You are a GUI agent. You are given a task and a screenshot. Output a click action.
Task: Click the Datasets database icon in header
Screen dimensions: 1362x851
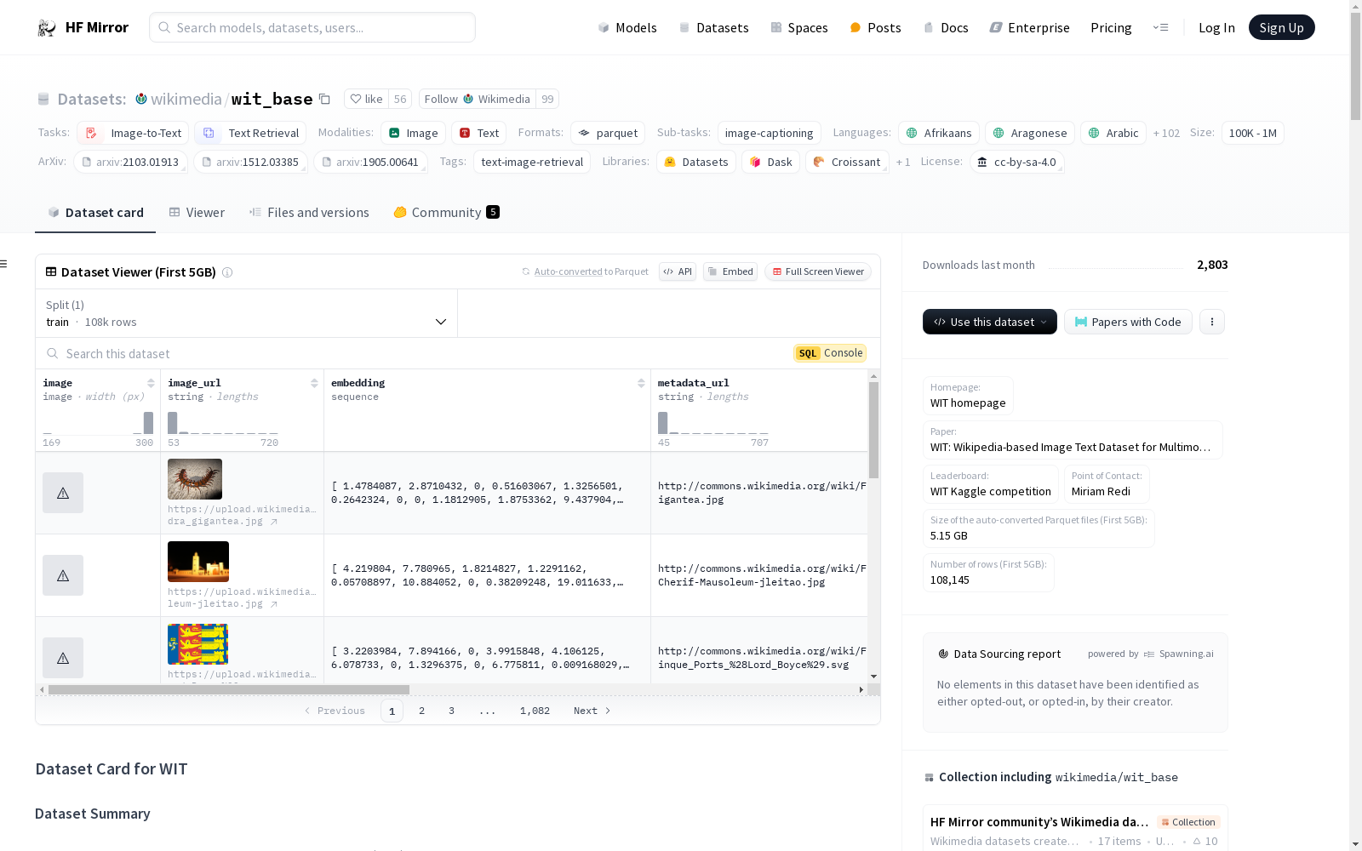click(x=43, y=100)
